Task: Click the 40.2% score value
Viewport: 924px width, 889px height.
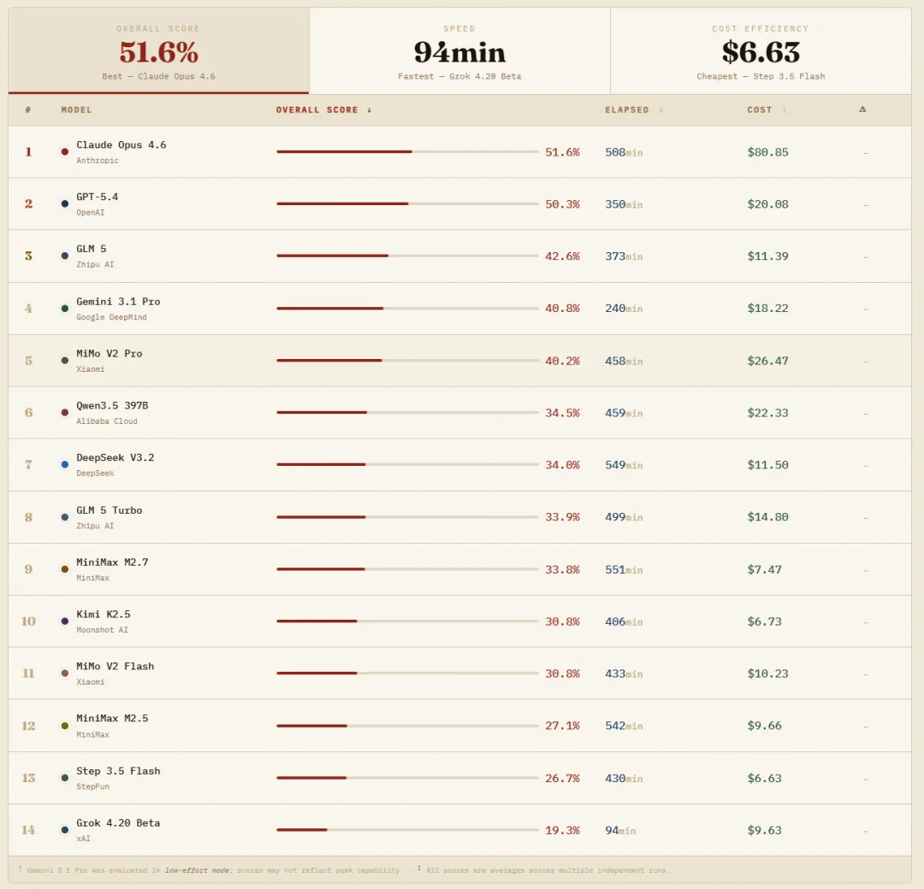Action: (x=562, y=361)
